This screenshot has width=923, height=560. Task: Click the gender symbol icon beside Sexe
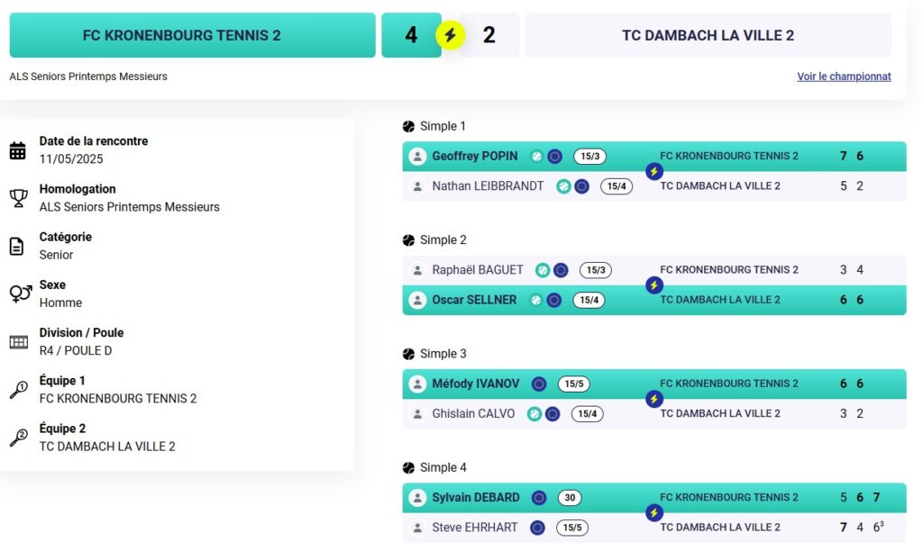pos(20,294)
